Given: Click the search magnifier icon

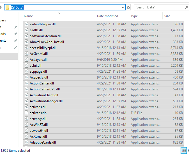Looking at the screenshot, I should pos(186,8).
